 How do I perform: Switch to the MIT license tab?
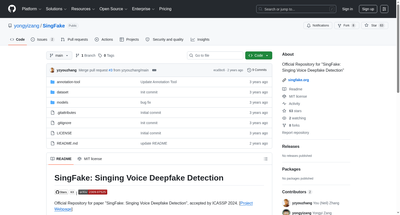pos(90,159)
